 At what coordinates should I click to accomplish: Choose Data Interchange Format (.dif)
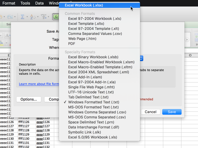click(x=100, y=127)
